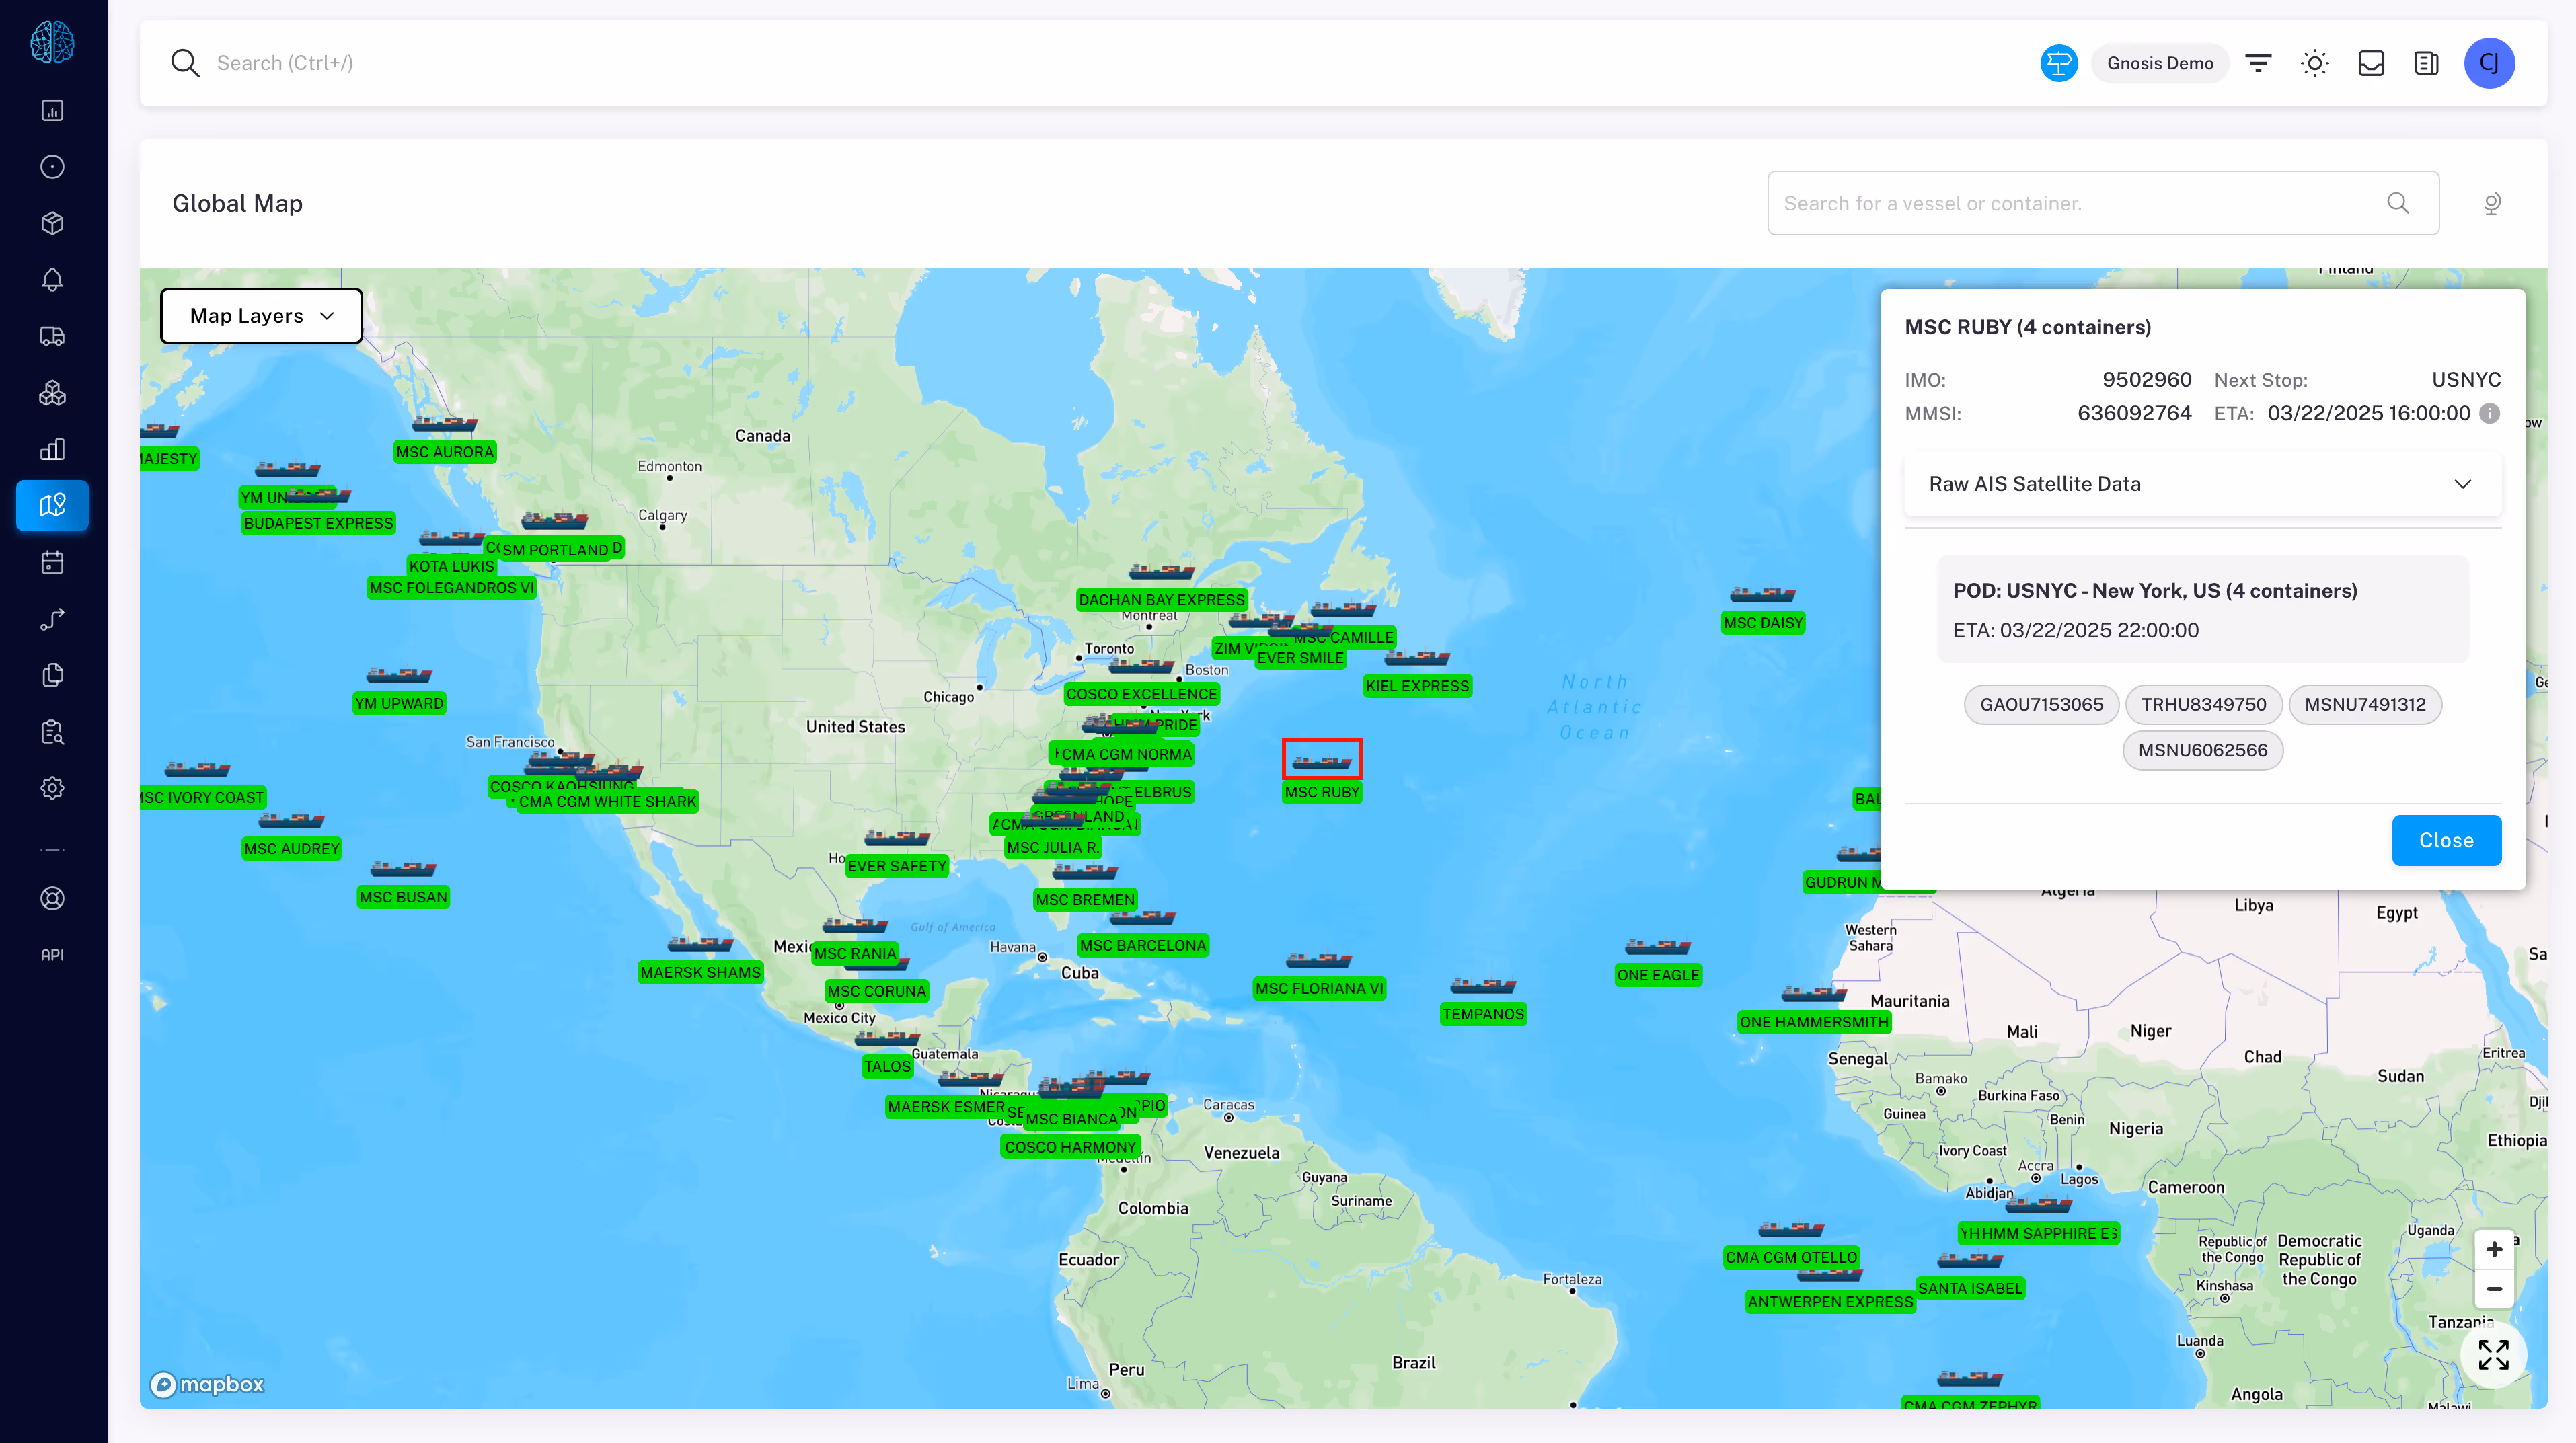Click the ETA info icon
This screenshot has width=2576, height=1443.
click(2490, 413)
